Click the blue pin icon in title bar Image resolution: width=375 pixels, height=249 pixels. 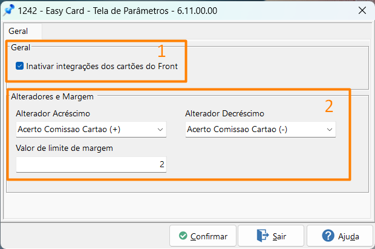[x=9, y=10]
